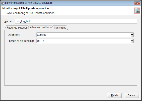Open the Comment tab
142x101 pixels.
[60, 27]
